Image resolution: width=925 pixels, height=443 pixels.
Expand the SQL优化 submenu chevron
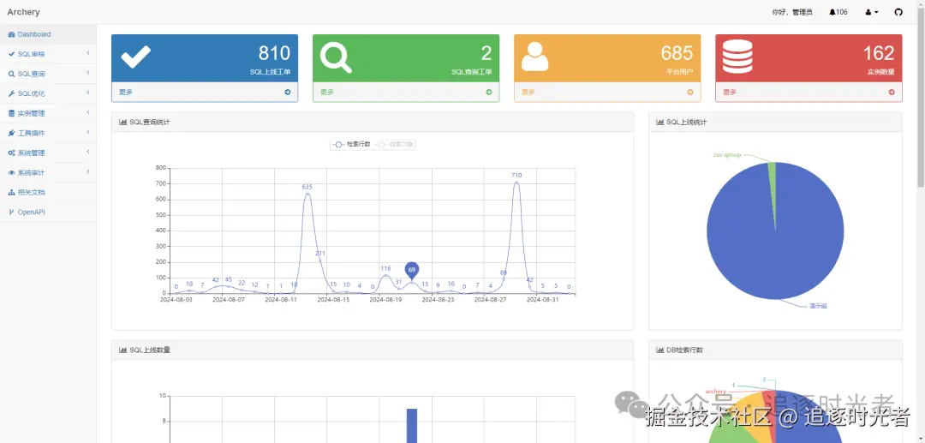pos(88,93)
